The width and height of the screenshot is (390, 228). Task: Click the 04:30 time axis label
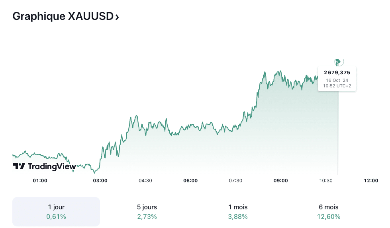(145, 181)
